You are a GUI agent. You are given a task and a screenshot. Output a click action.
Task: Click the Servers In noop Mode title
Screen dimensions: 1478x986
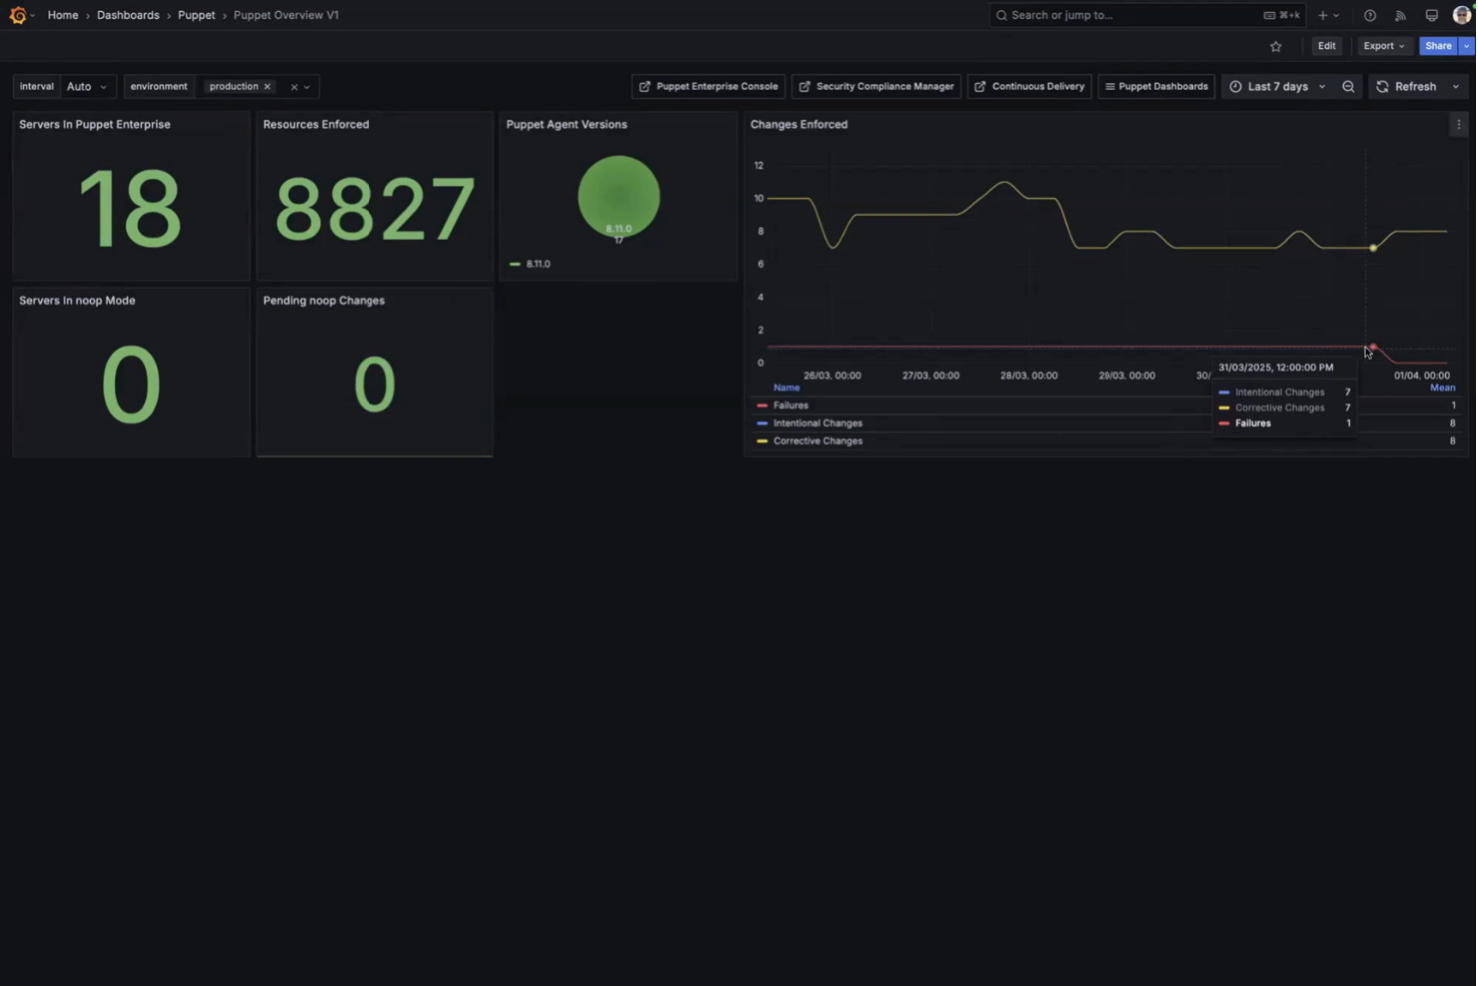coord(77,301)
